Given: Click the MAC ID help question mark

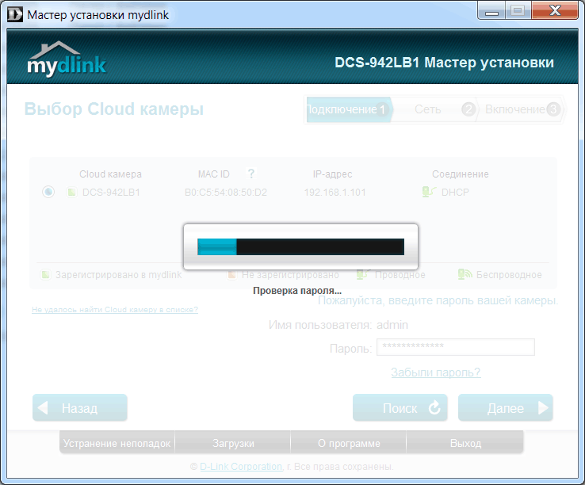Looking at the screenshot, I should pyautogui.click(x=251, y=174).
